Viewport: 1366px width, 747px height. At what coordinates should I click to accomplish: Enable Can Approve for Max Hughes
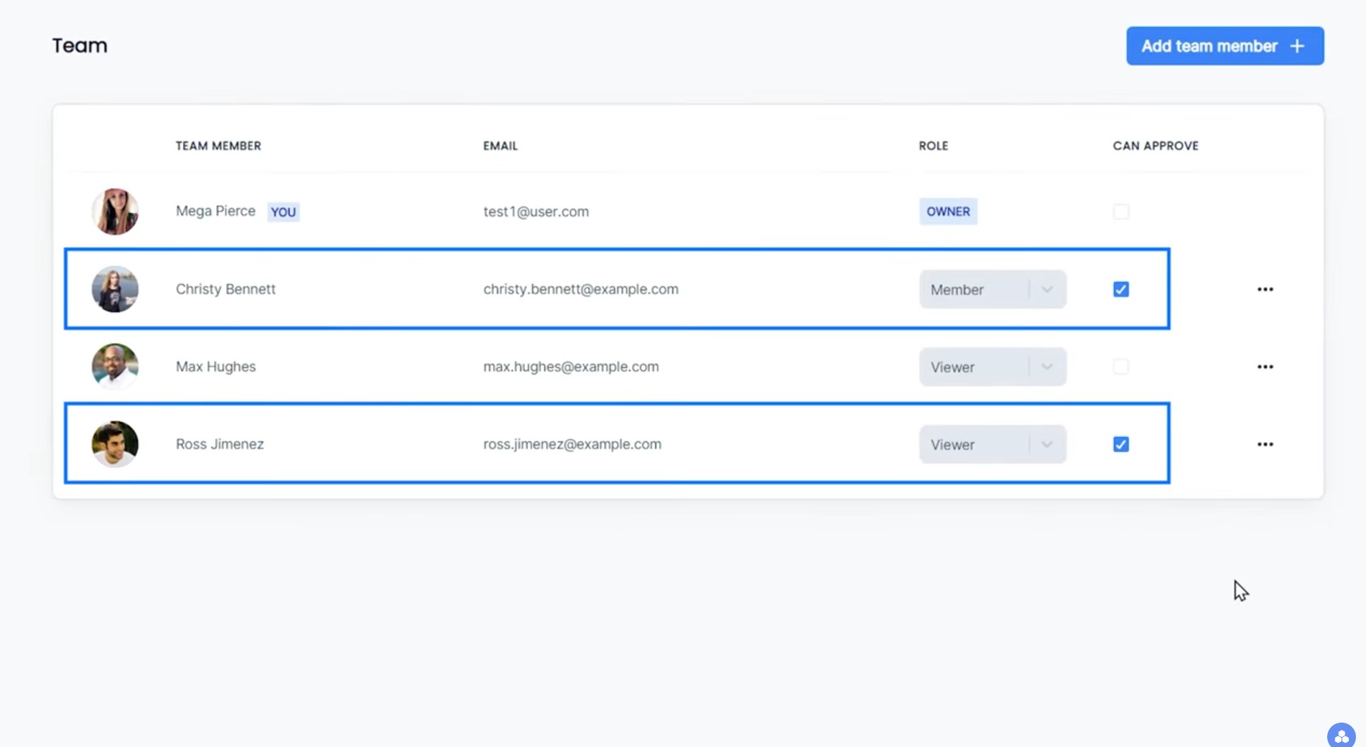coord(1120,367)
